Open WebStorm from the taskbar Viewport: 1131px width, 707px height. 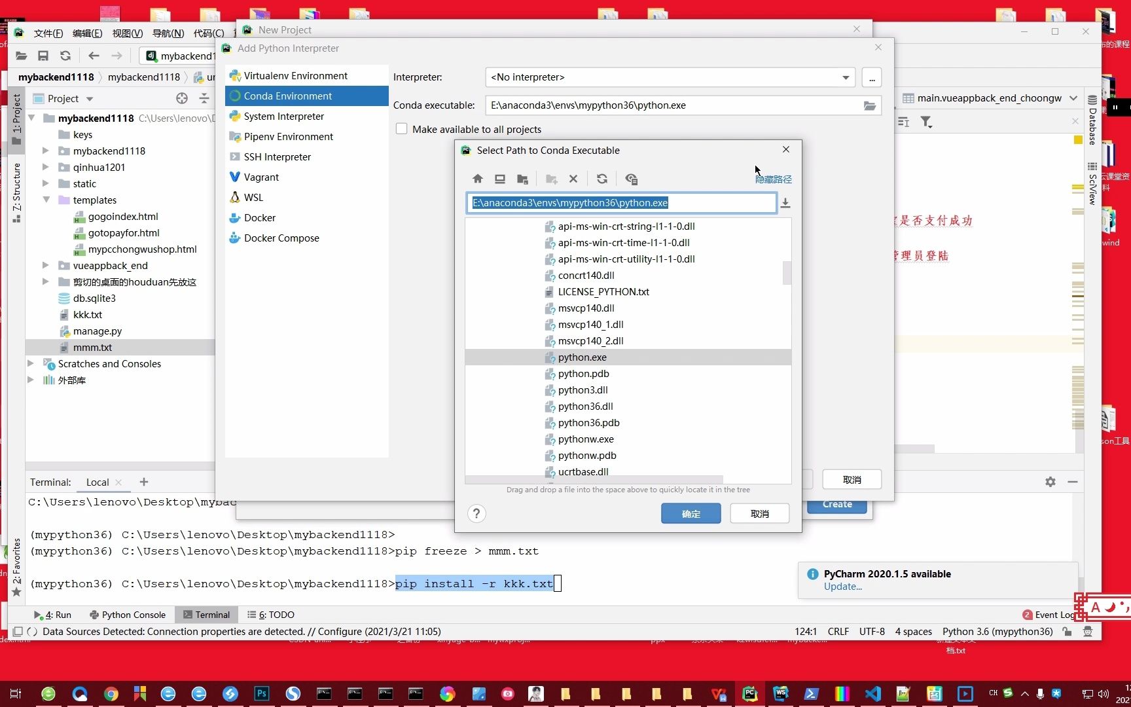click(780, 694)
